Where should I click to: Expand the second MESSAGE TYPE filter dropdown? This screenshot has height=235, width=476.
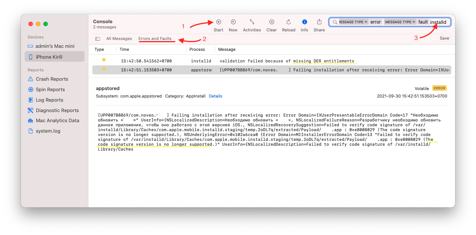[x=400, y=22]
